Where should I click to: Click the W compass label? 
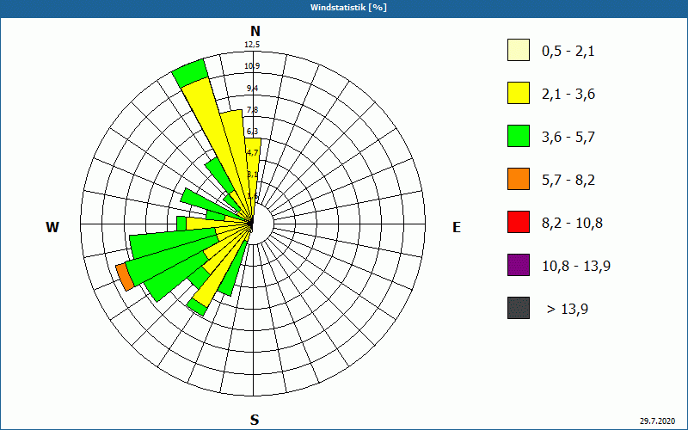(52, 227)
